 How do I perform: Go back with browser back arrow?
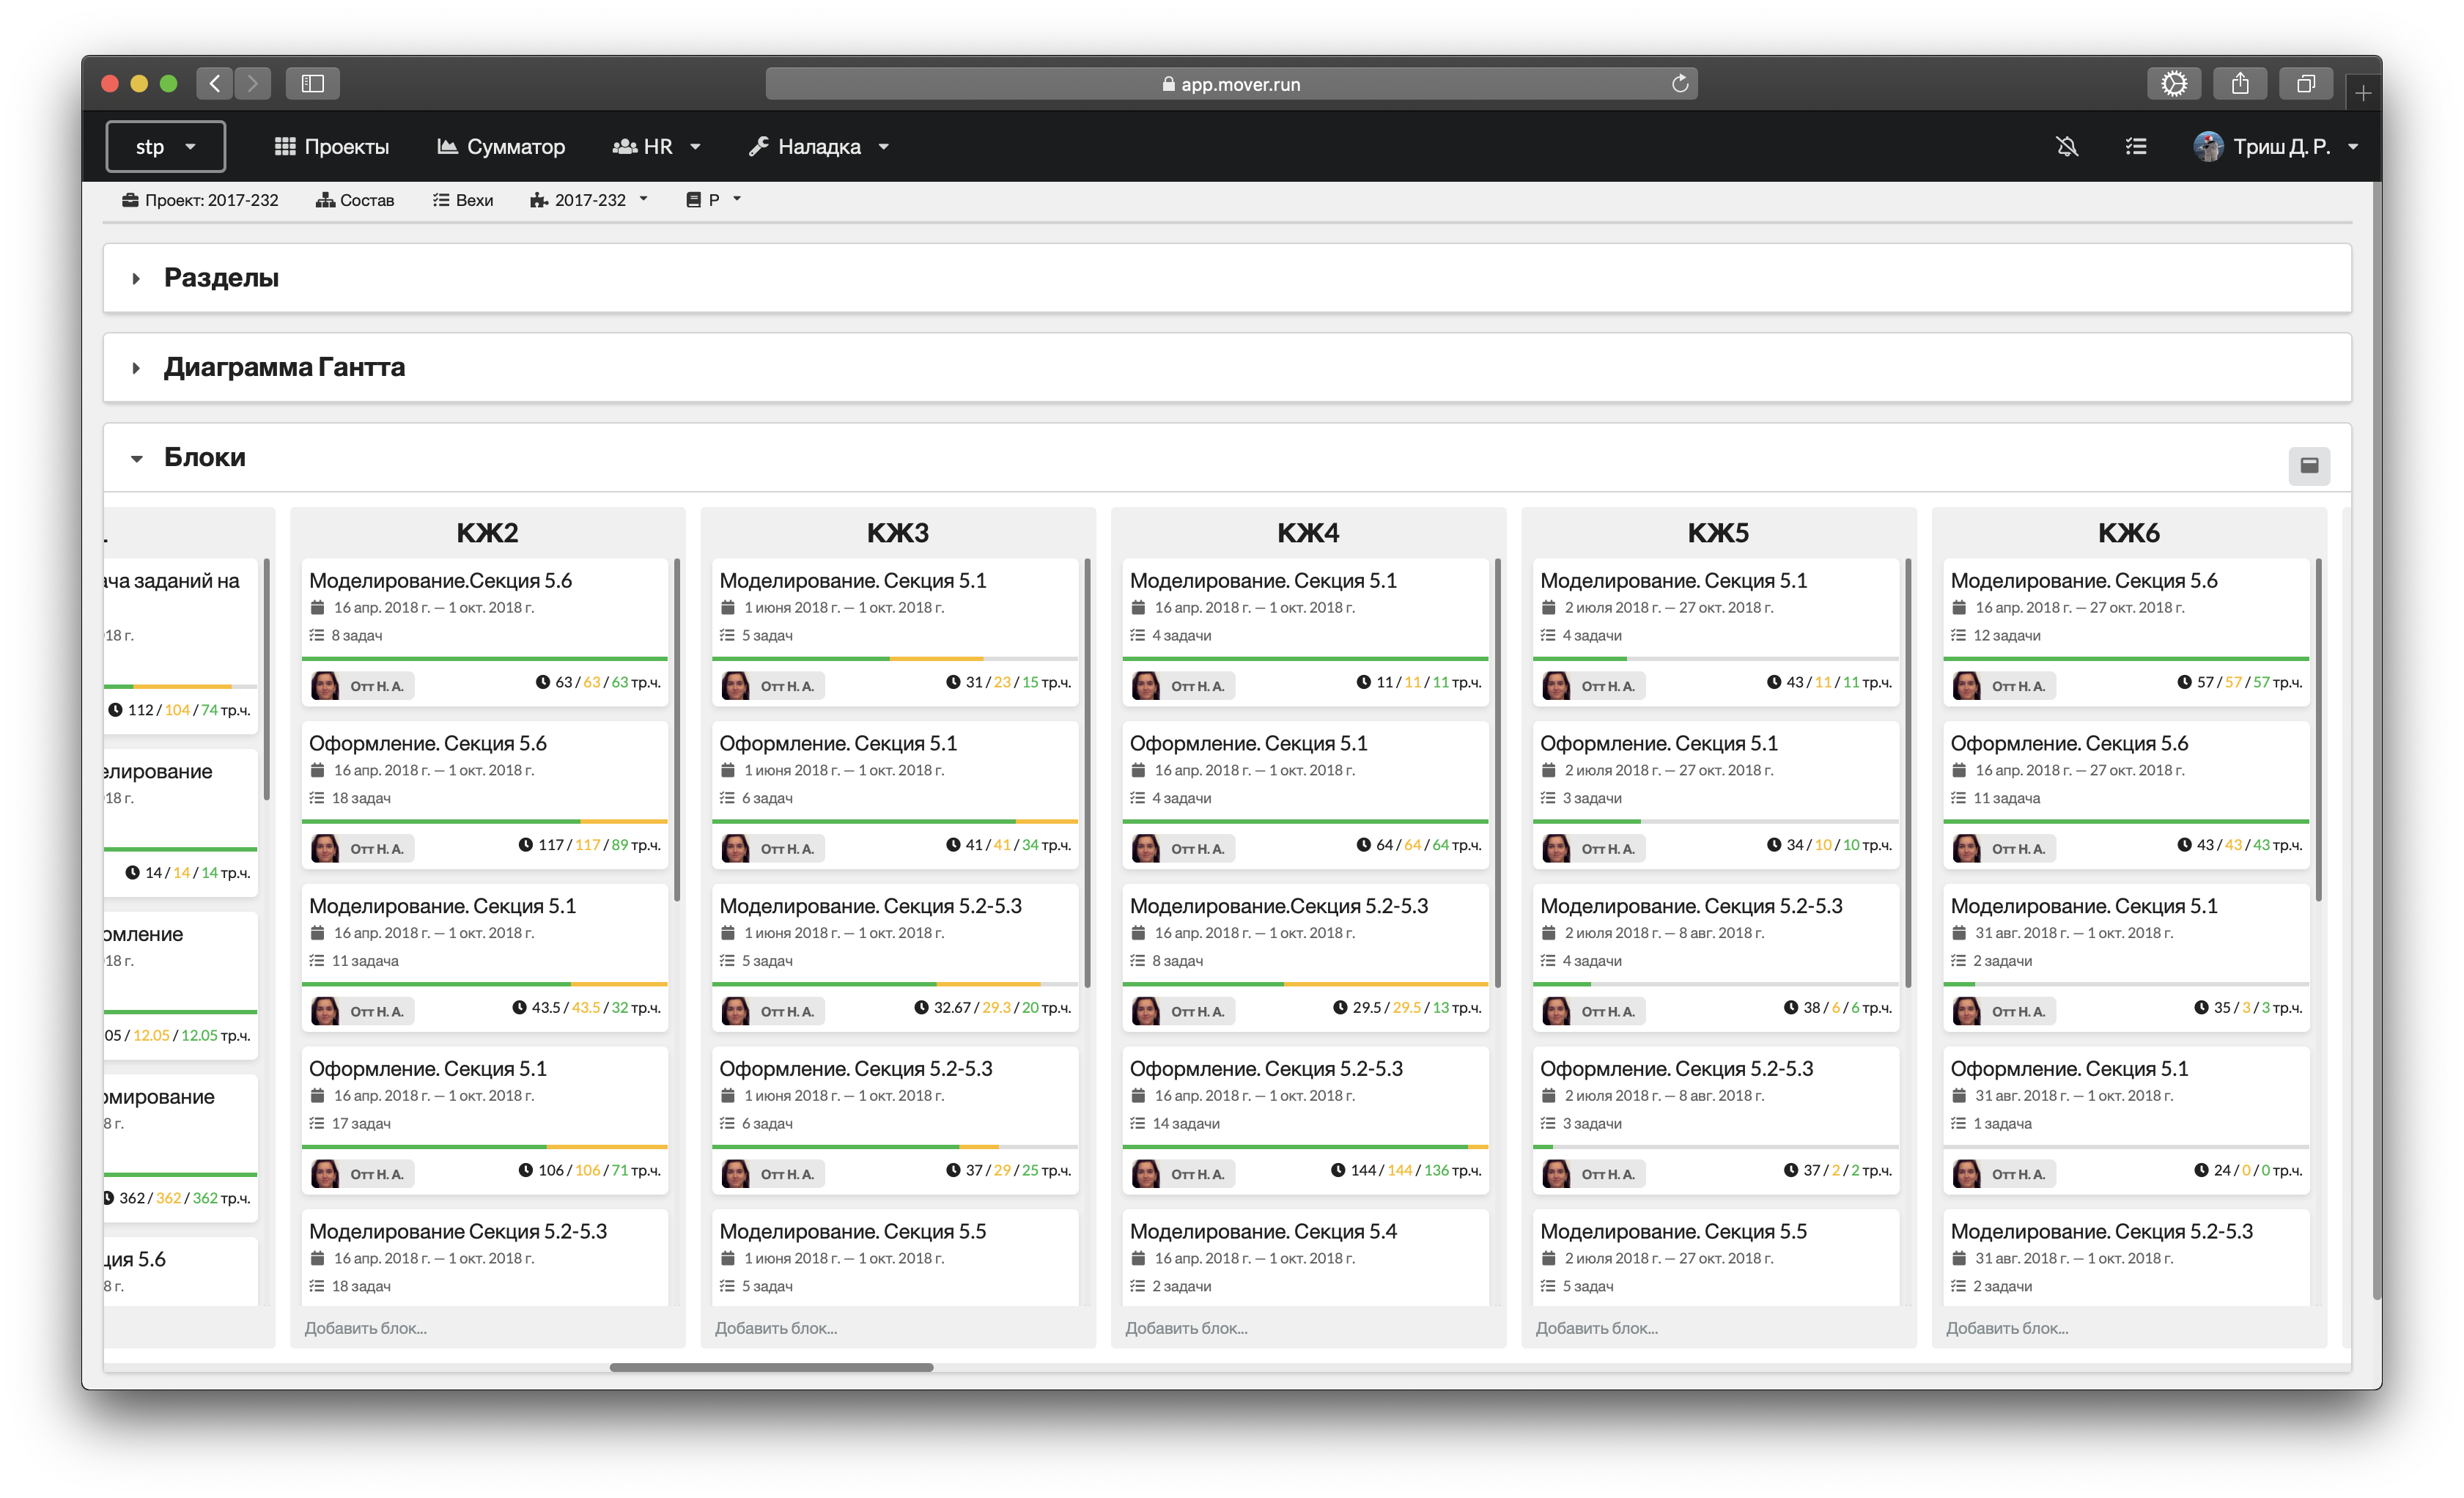click(x=215, y=83)
